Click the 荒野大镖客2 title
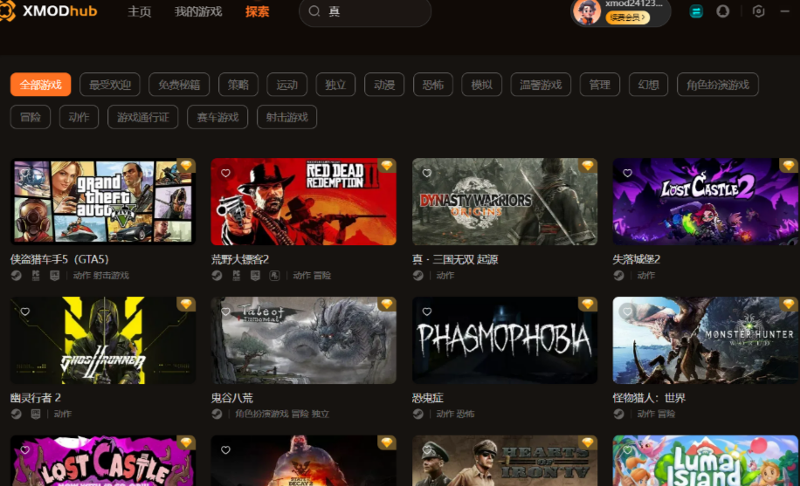The width and height of the screenshot is (800, 486). pos(240,259)
